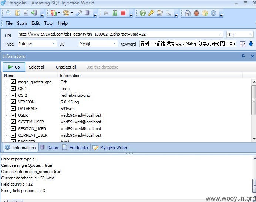
Task: Open the File menu
Action: (x=9, y=23)
